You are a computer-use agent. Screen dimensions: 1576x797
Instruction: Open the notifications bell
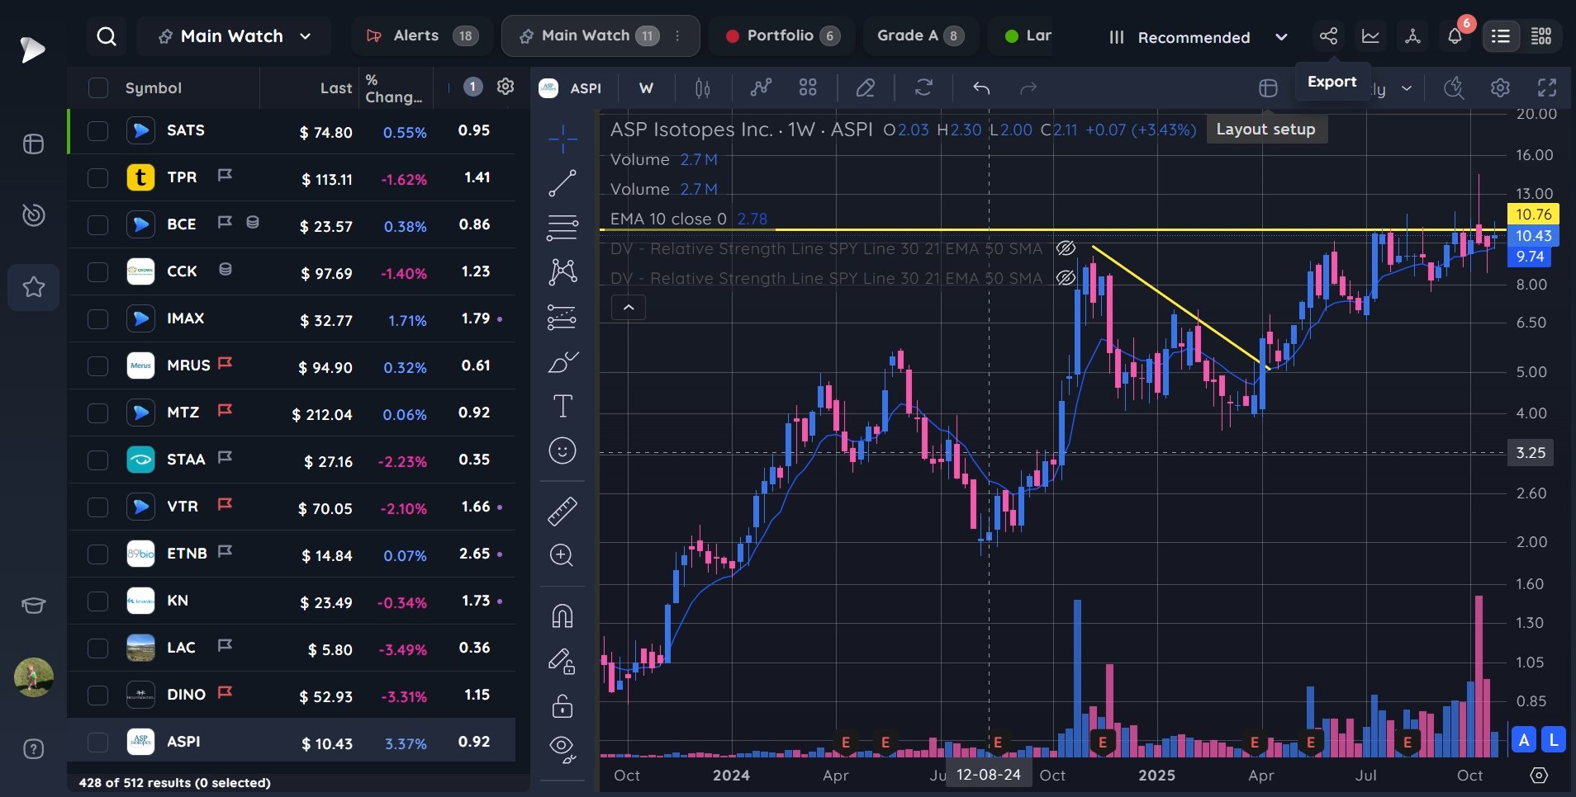click(1455, 36)
